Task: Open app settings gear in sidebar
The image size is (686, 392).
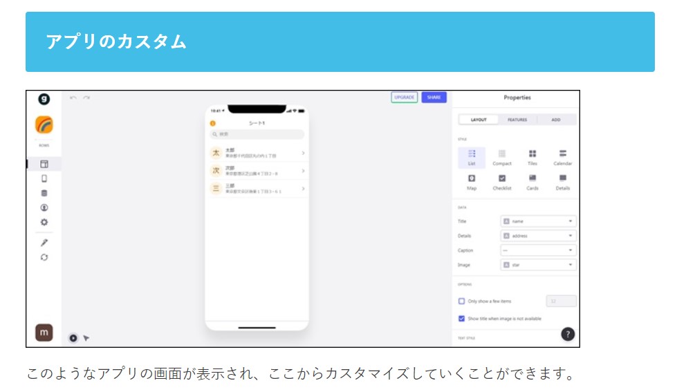Action: click(x=44, y=222)
